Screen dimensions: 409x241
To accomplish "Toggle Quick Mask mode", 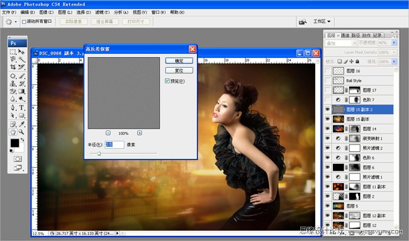I will (x=18, y=159).
